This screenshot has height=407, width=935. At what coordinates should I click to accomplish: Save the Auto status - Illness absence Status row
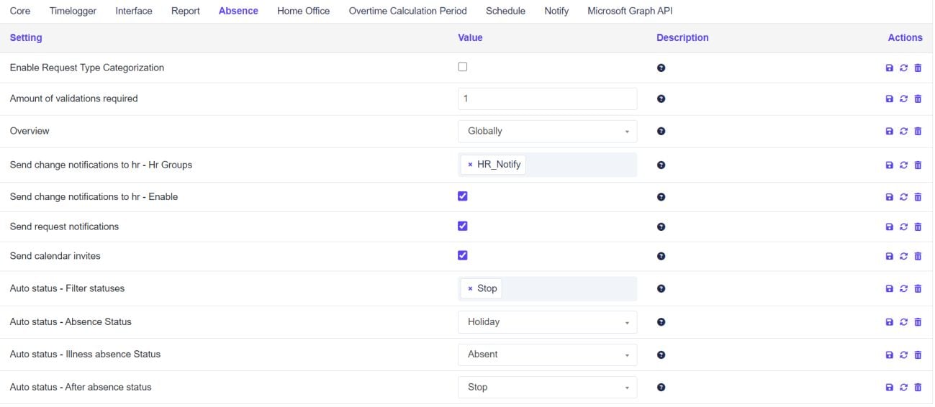(890, 355)
